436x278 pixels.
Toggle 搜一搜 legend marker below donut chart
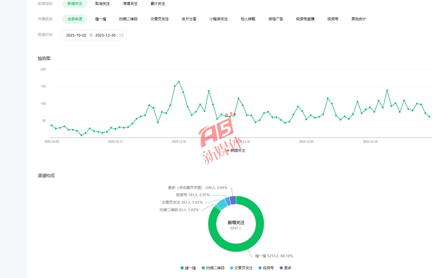coord(182,268)
